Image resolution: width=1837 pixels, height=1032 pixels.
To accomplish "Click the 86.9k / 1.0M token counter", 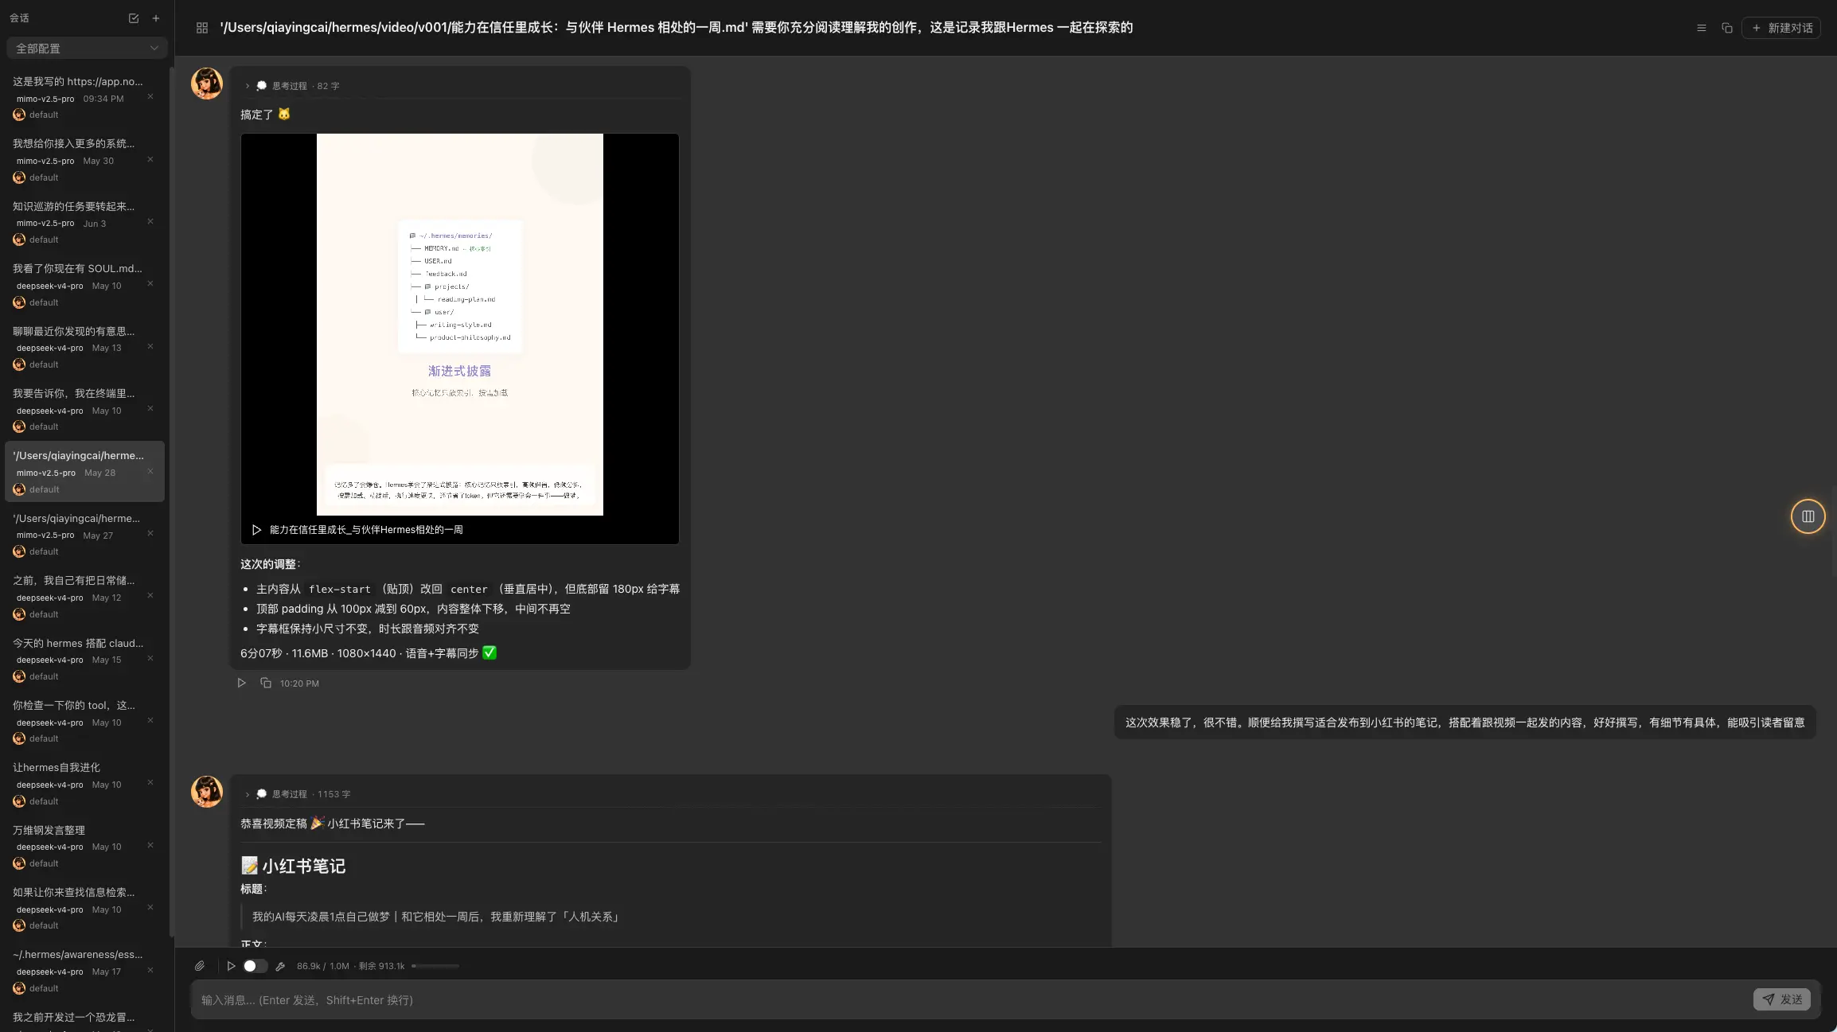I will tap(322, 966).
